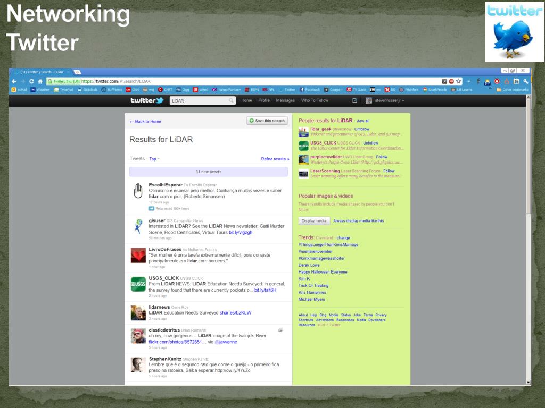Open the media icon on clasticdetritus tweet
The image size is (545, 408).
tap(280, 330)
